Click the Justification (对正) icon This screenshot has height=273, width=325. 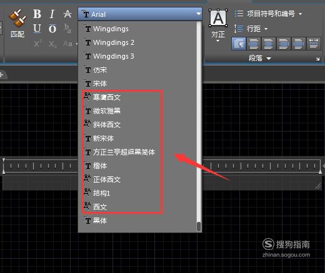218,18
